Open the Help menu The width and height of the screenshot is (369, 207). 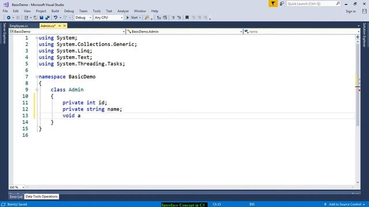(155, 11)
